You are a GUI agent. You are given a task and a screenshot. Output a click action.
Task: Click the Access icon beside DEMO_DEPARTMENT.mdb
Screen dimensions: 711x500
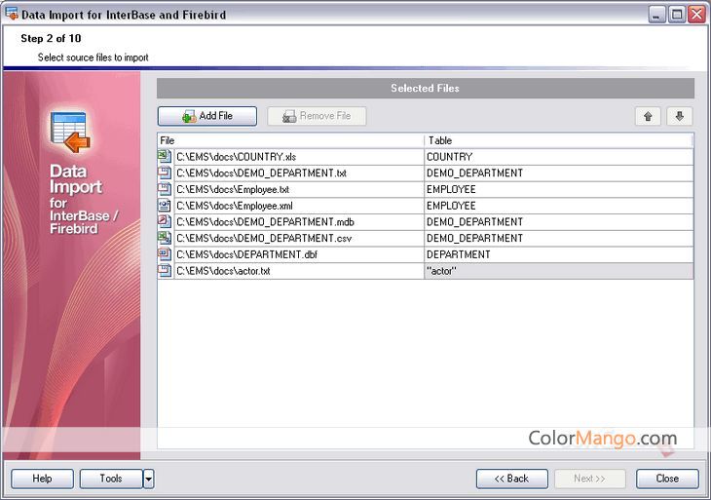[x=165, y=222]
